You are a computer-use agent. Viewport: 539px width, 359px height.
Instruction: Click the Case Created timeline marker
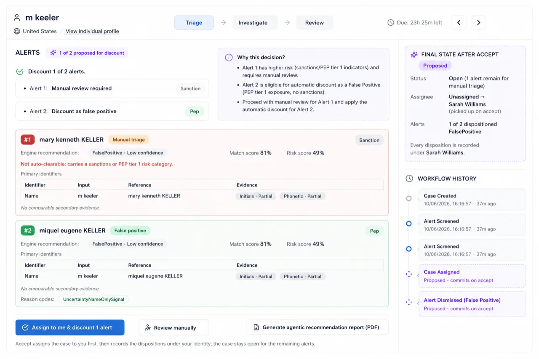pos(408,198)
